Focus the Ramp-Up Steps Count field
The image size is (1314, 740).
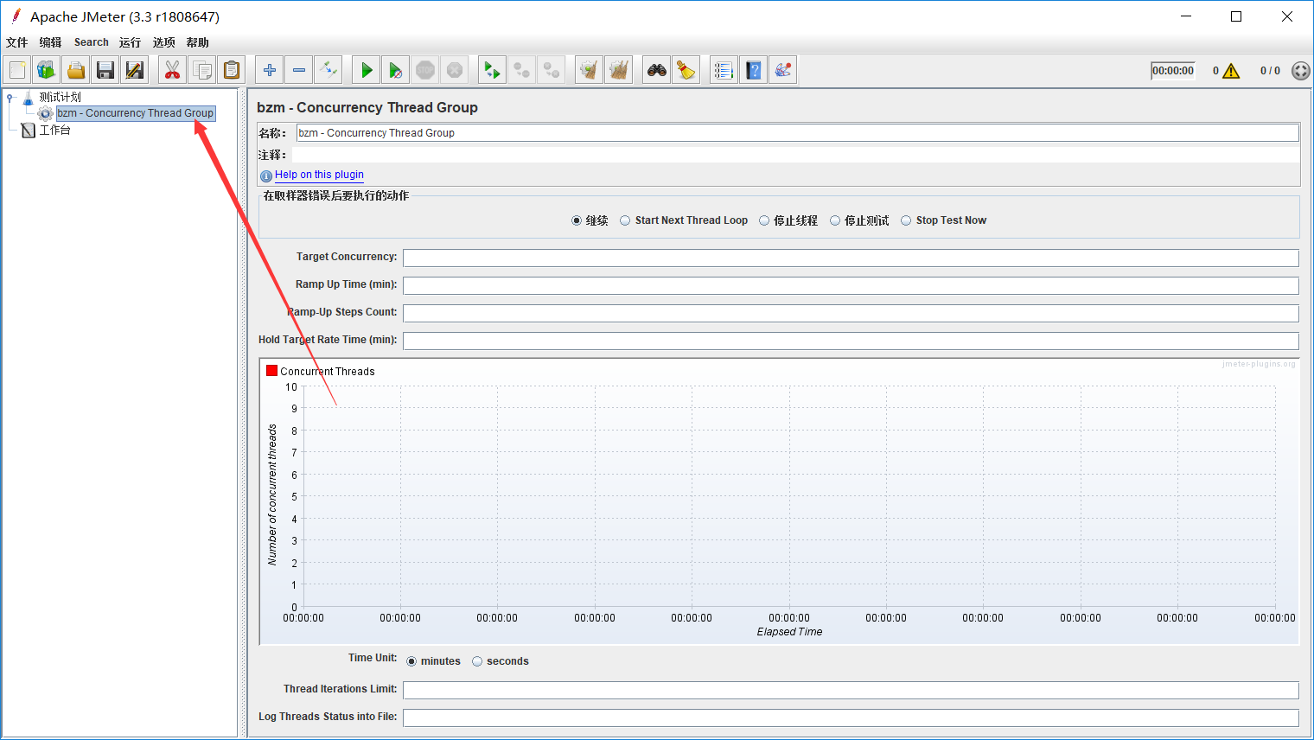pyautogui.click(x=851, y=313)
